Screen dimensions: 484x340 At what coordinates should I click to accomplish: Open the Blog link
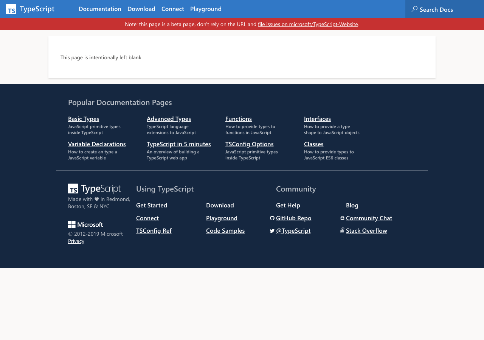coord(352,205)
